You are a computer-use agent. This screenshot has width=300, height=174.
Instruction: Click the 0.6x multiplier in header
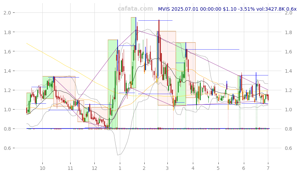click(x=291, y=9)
